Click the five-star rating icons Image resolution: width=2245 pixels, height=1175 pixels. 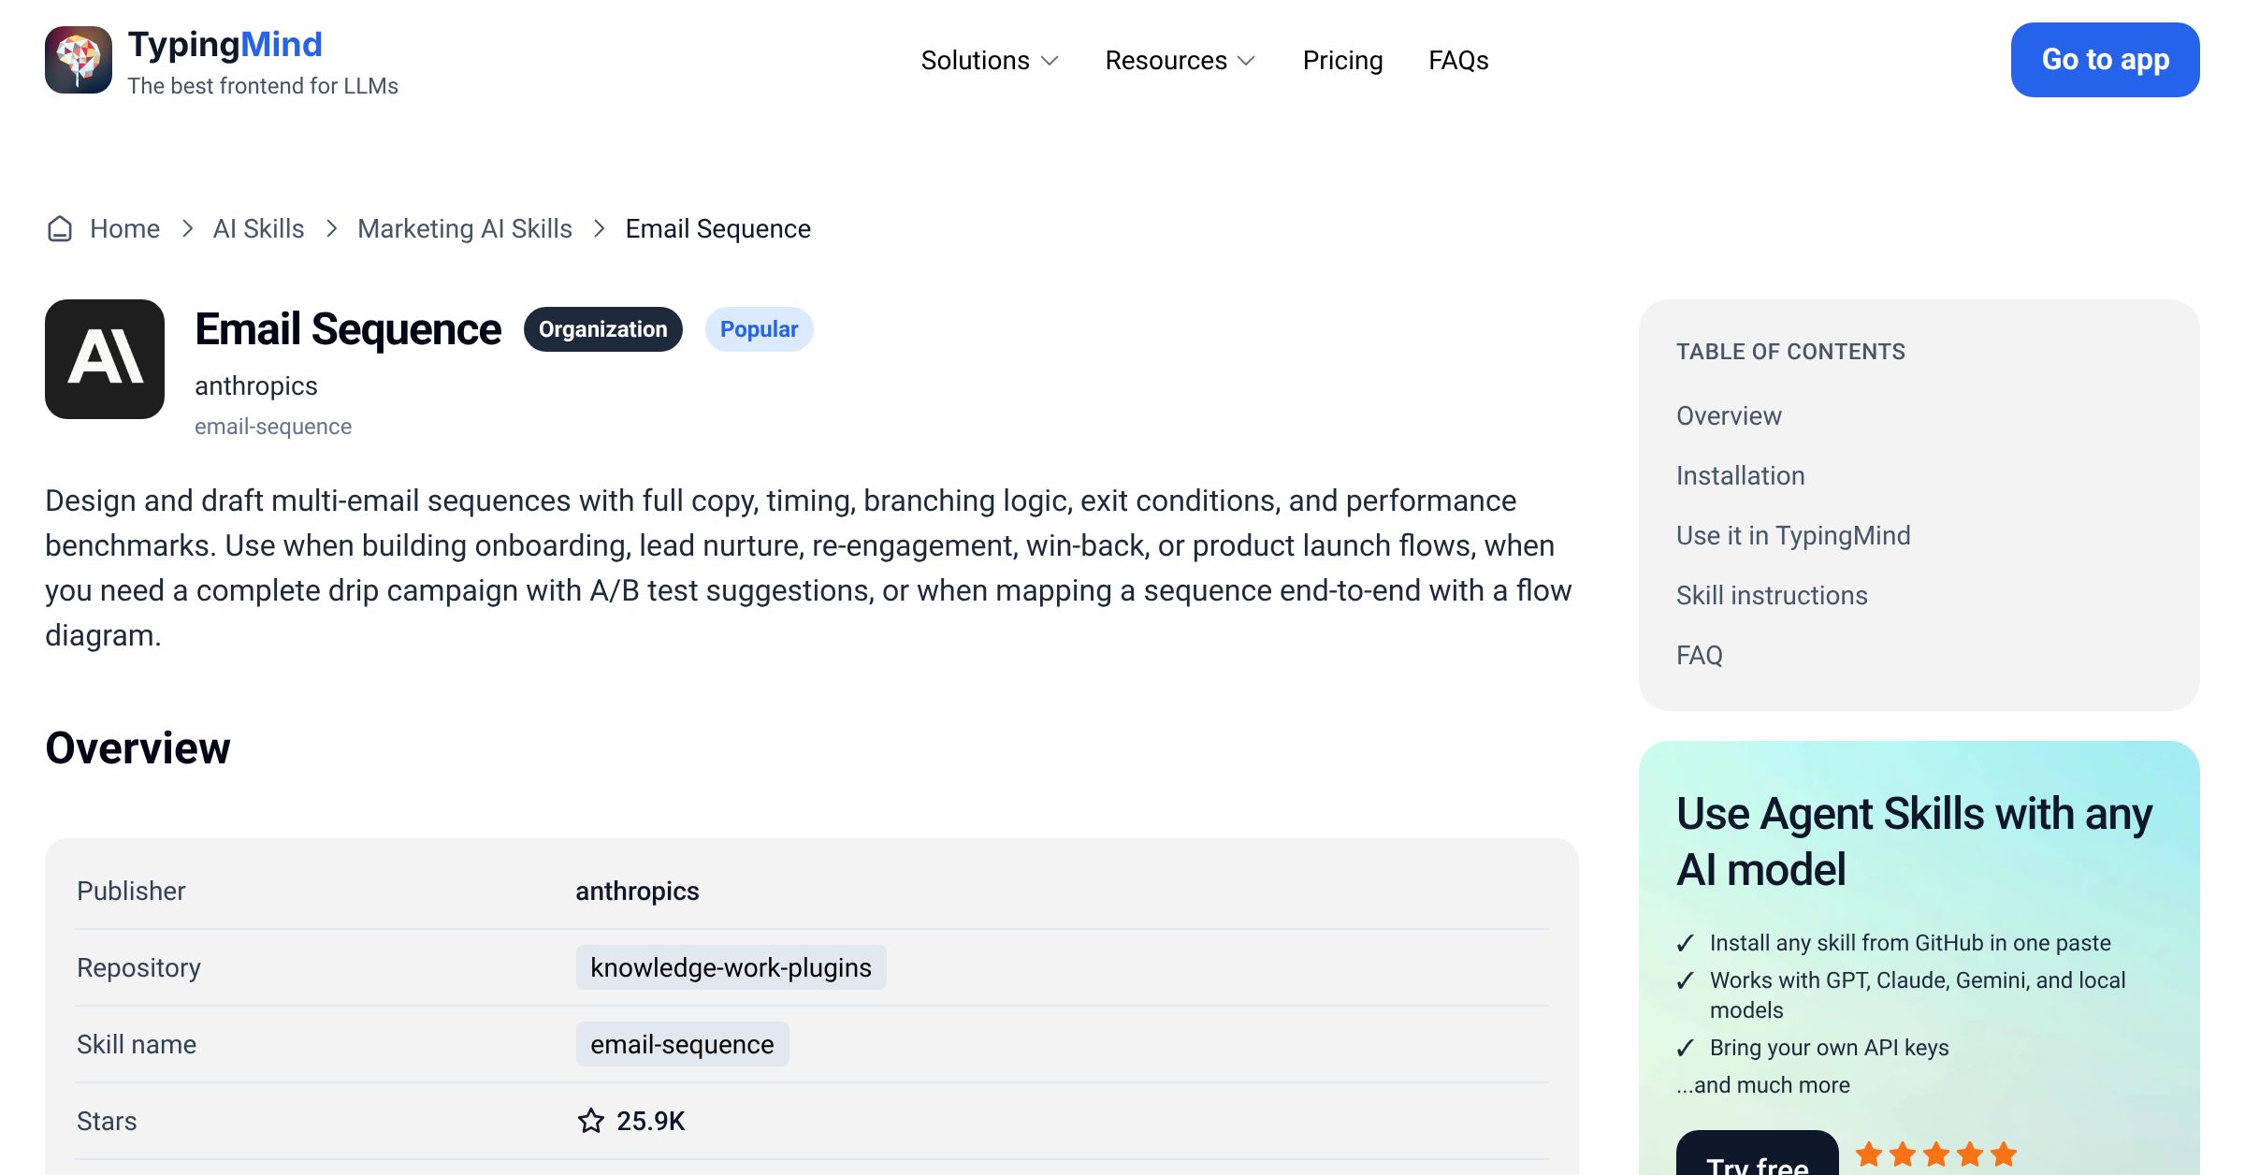click(1936, 1154)
